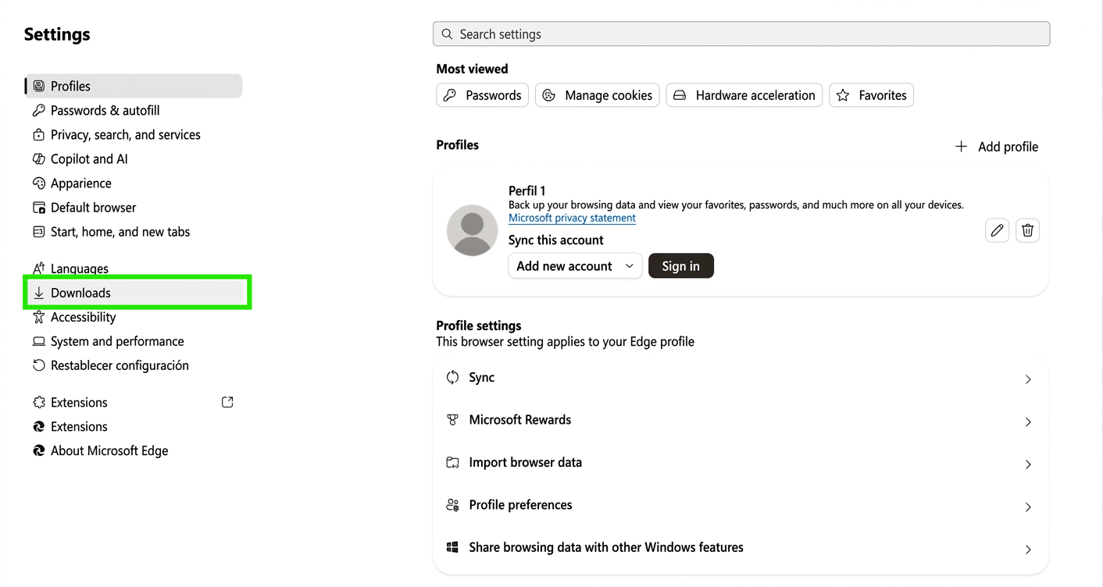
Task: Open the Profile preferences chevron
Action: [x=1028, y=507]
